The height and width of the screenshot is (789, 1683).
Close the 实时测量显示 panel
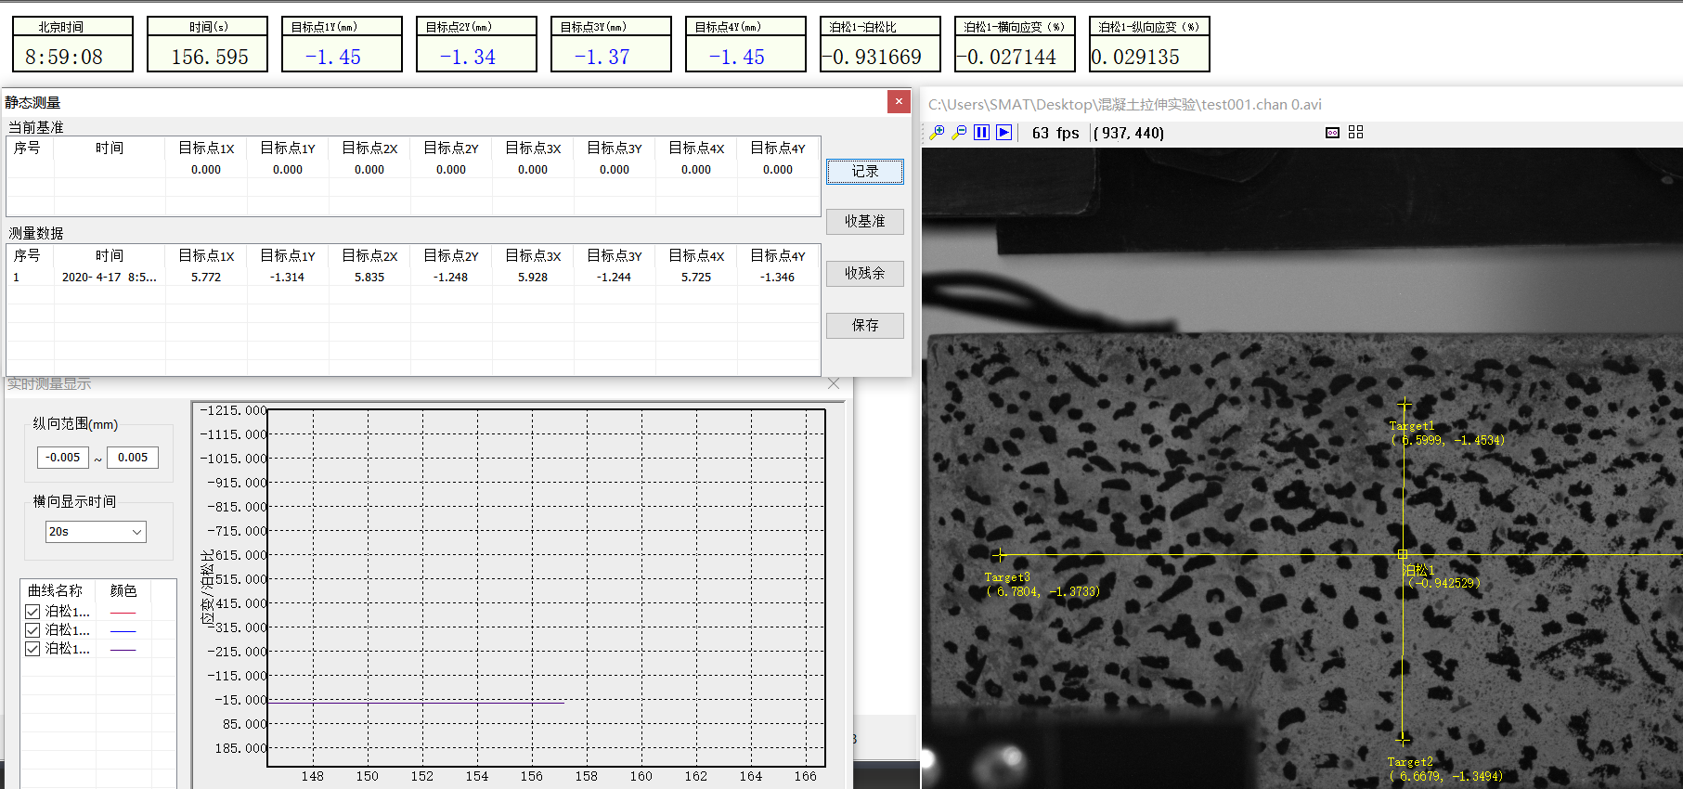(834, 383)
